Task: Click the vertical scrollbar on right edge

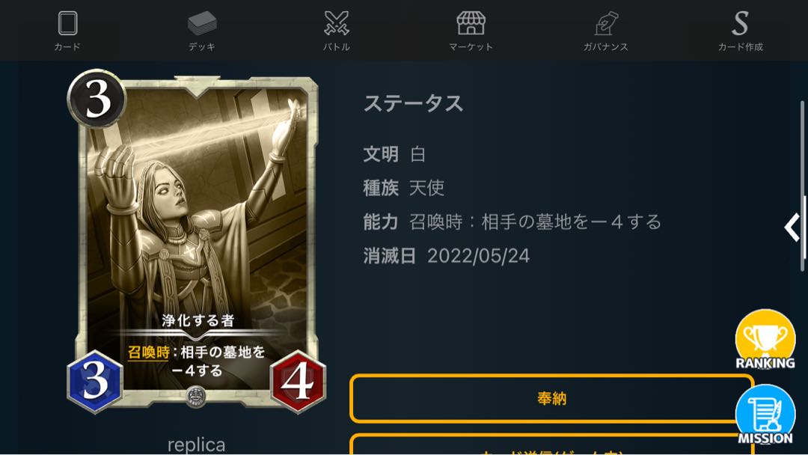Action: [x=802, y=186]
